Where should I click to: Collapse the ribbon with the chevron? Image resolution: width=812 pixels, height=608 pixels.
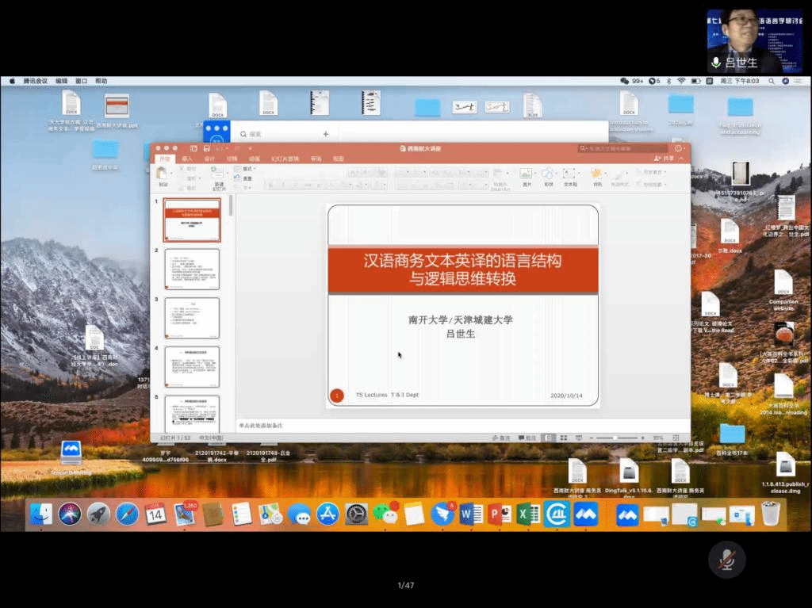pyautogui.click(x=681, y=159)
